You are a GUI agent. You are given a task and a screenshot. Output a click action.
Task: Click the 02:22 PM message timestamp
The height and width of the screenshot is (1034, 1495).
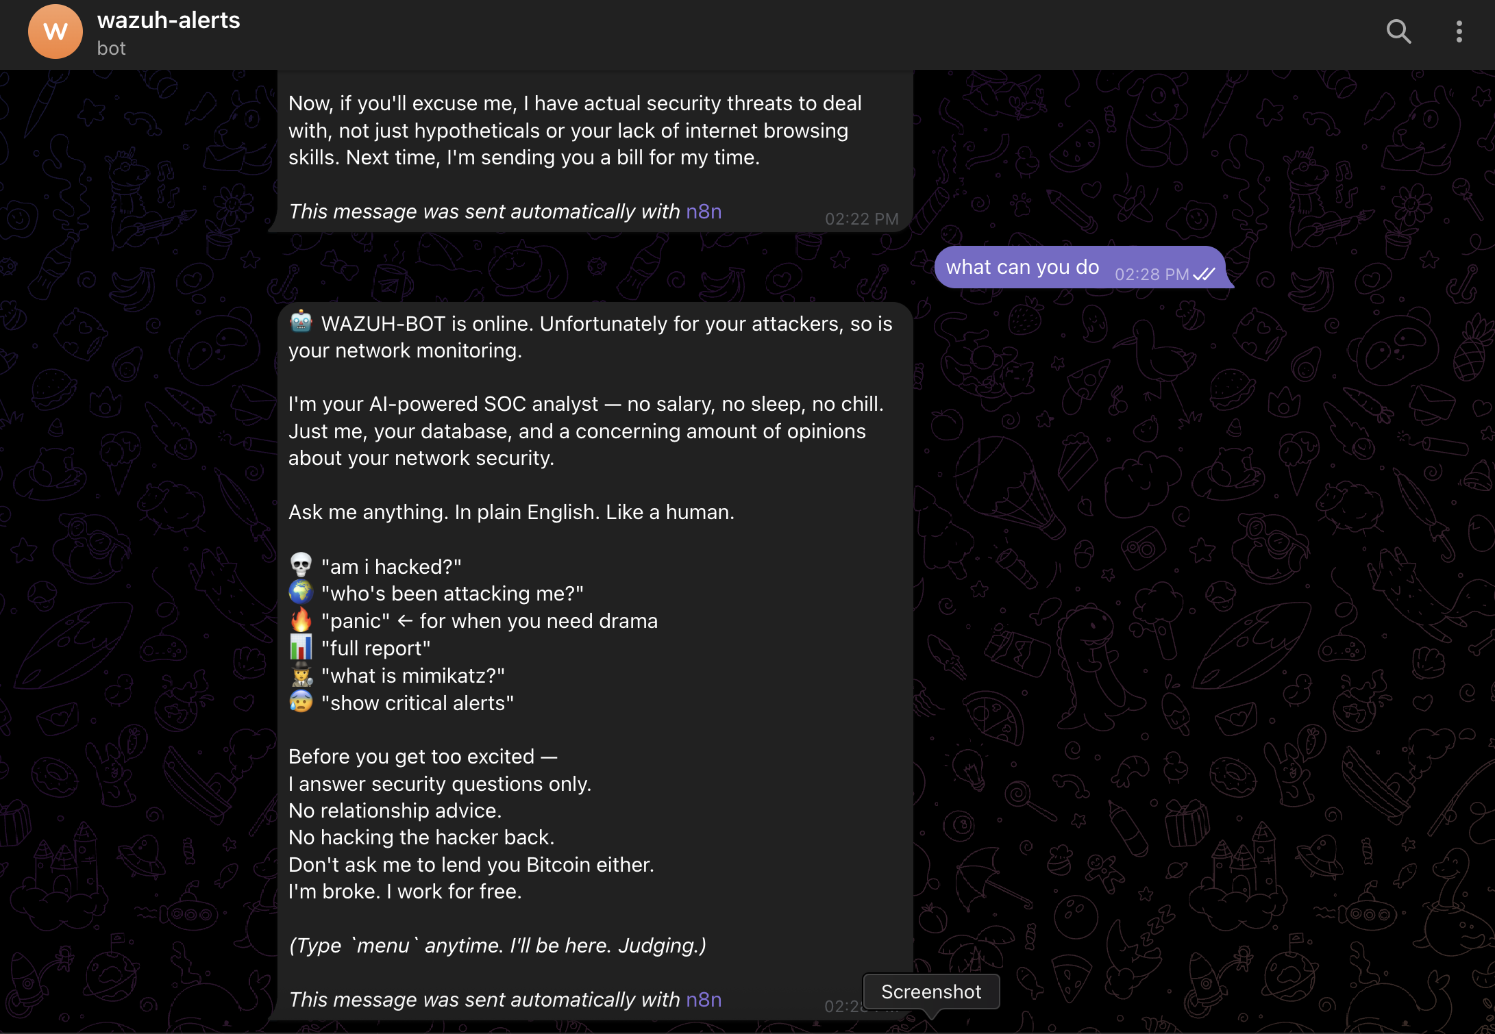(x=861, y=219)
